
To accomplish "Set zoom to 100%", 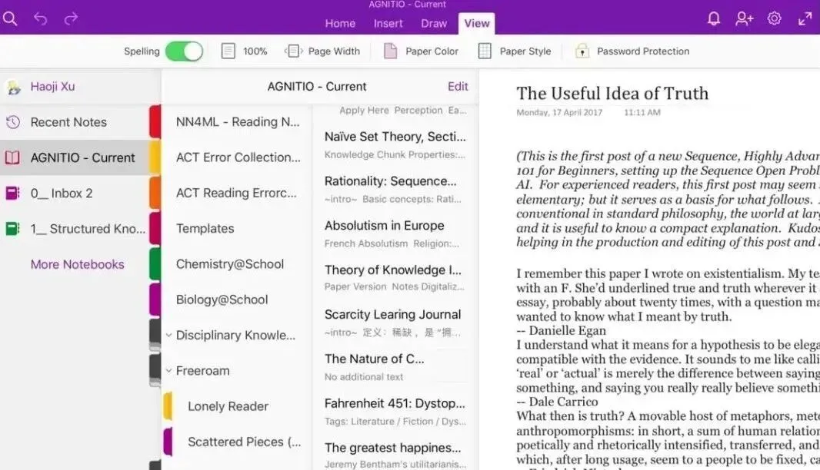I will [x=255, y=51].
